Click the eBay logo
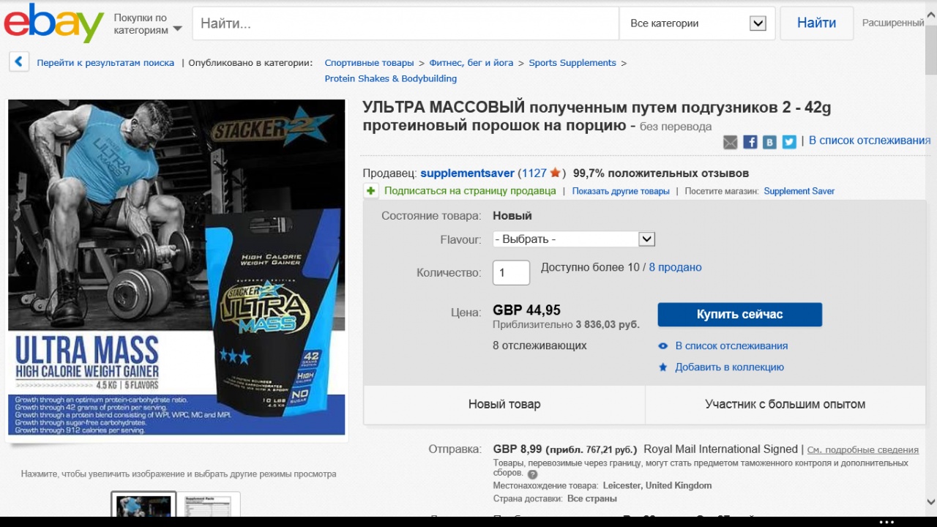Viewport: 937px width, 527px height. (x=53, y=23)
